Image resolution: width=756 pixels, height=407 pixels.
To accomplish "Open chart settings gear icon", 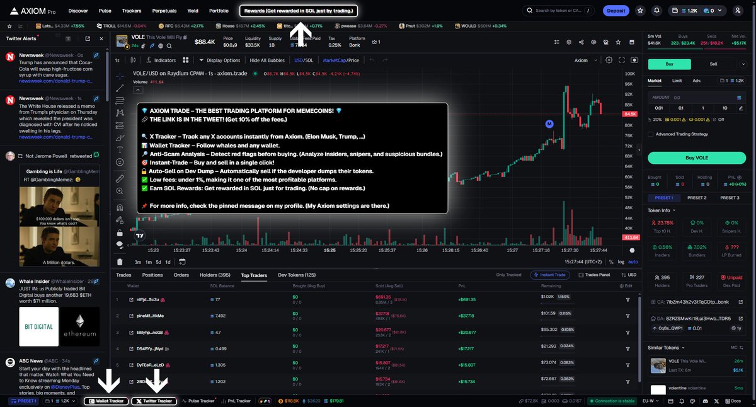I will 609,60.
